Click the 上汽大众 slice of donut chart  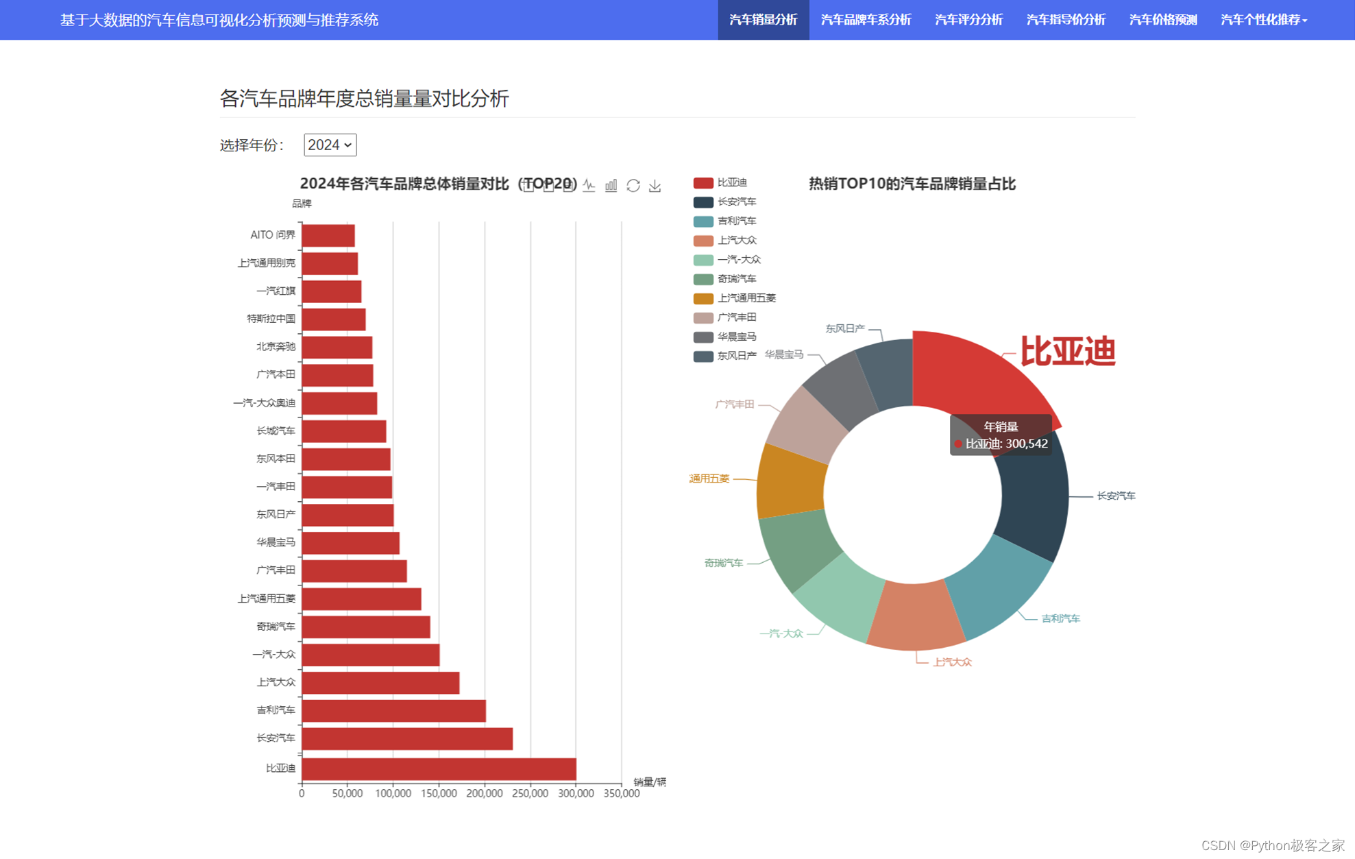click(x=915, y=615)
